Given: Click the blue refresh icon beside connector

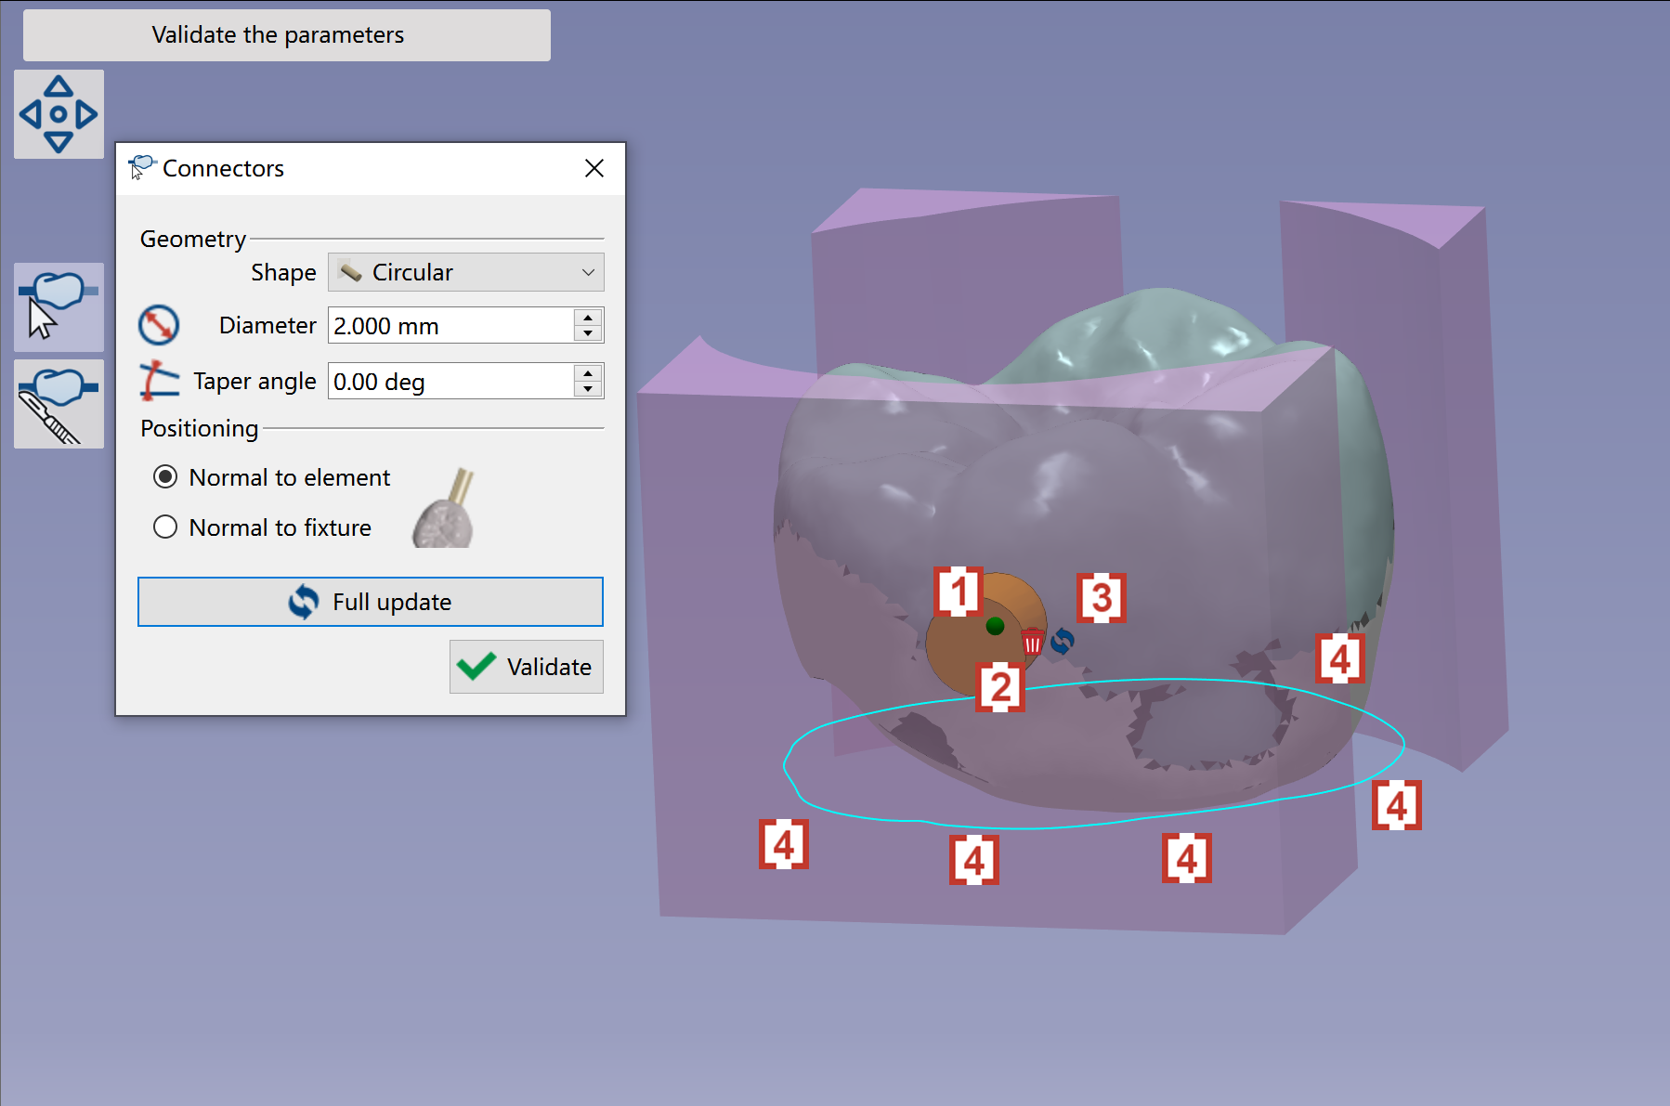Looking at the screenshot, I should pyautogui.click(x=1063, y=641).
